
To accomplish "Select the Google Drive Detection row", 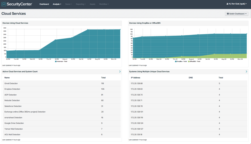I will [x=62, y=123].
